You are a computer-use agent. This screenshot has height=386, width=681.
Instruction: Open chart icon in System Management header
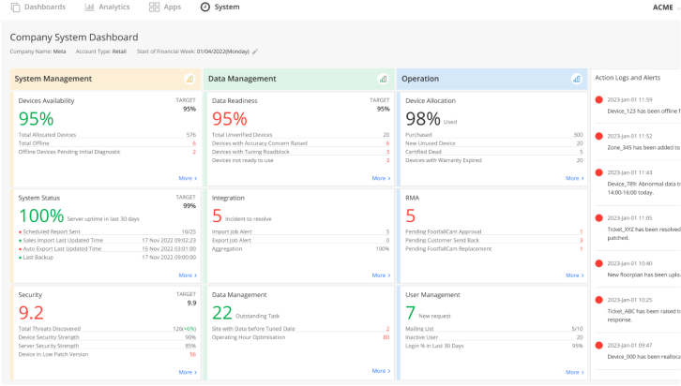189,79
